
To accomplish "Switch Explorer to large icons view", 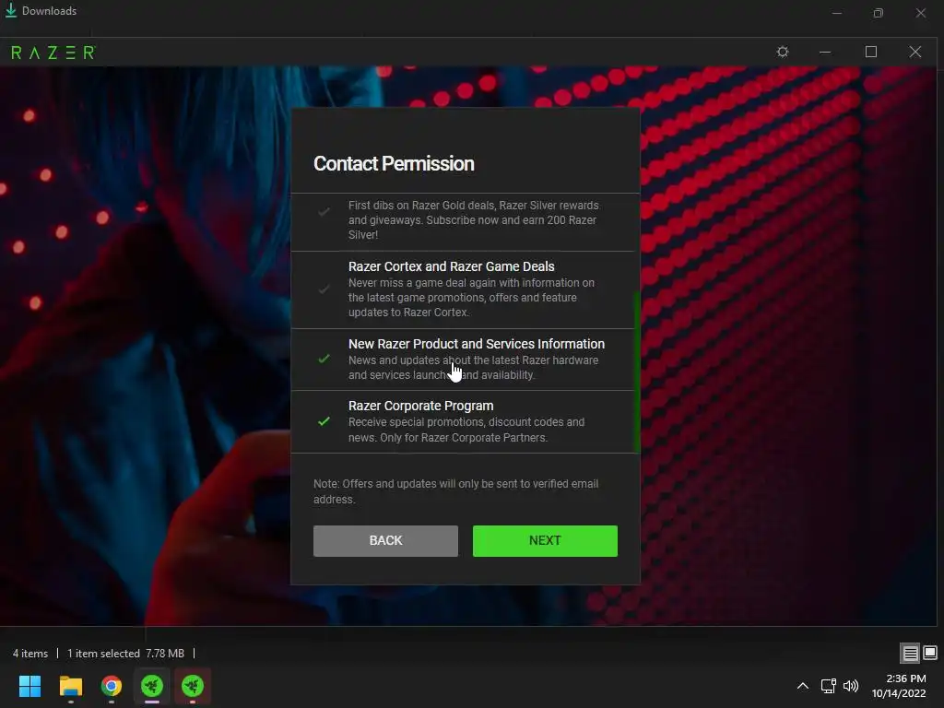I will click(930, 653).
